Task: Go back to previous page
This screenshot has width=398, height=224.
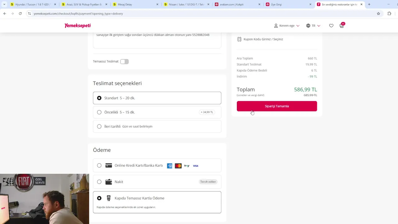Action: pyautogui.click(x=5, y=14)
